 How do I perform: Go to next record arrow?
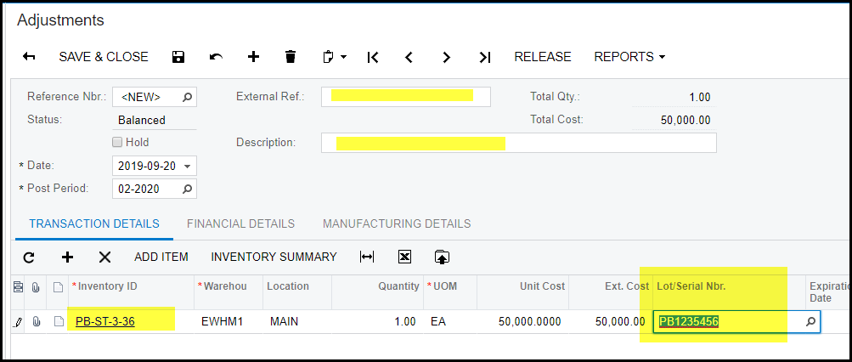(x=447, y=57)
